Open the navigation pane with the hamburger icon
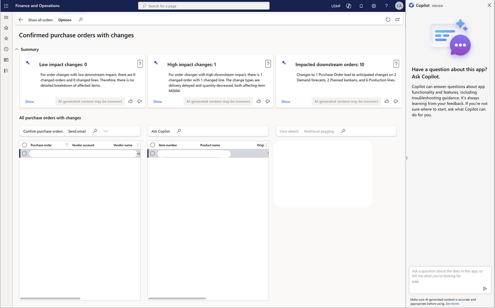Screen dimensions: 495x308 point(6,17)
